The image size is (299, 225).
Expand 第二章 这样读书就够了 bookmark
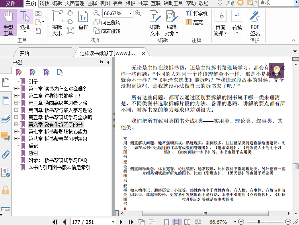16,95
